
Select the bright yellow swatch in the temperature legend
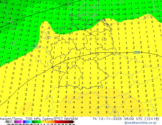[x=42, y=122]
